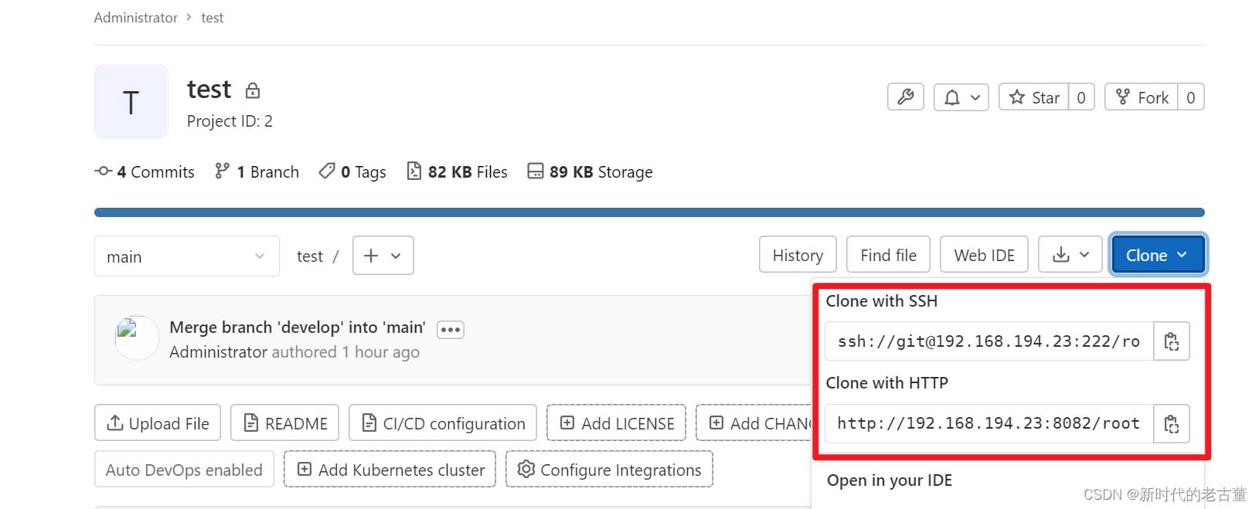Click the Find file button
This screenshot has width=1259, height=509.
click(x=888, y=255)
